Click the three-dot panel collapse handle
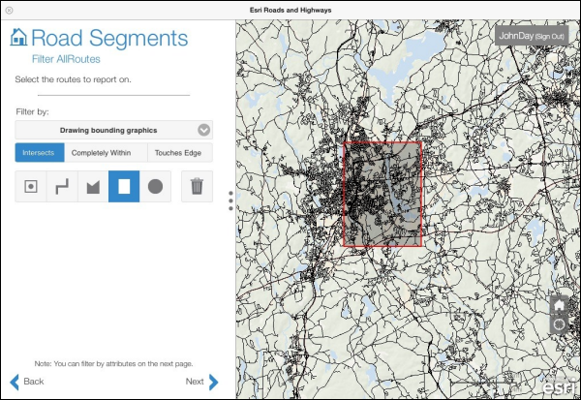 pos(230,200)
